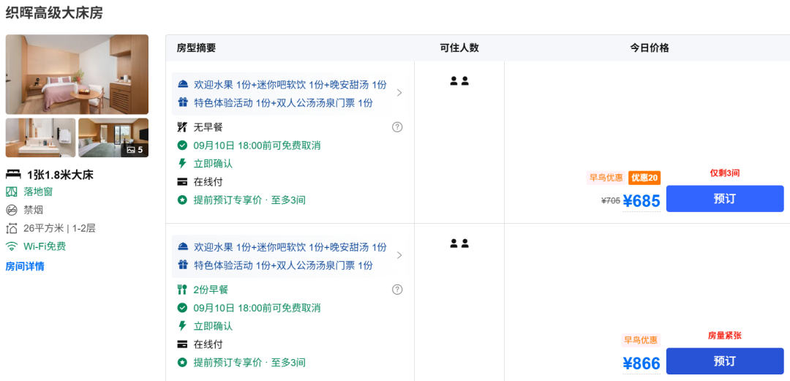Click the help icon beside 2份早餐
Viewport: 790px width, 381px height.
tap(397, 289)
